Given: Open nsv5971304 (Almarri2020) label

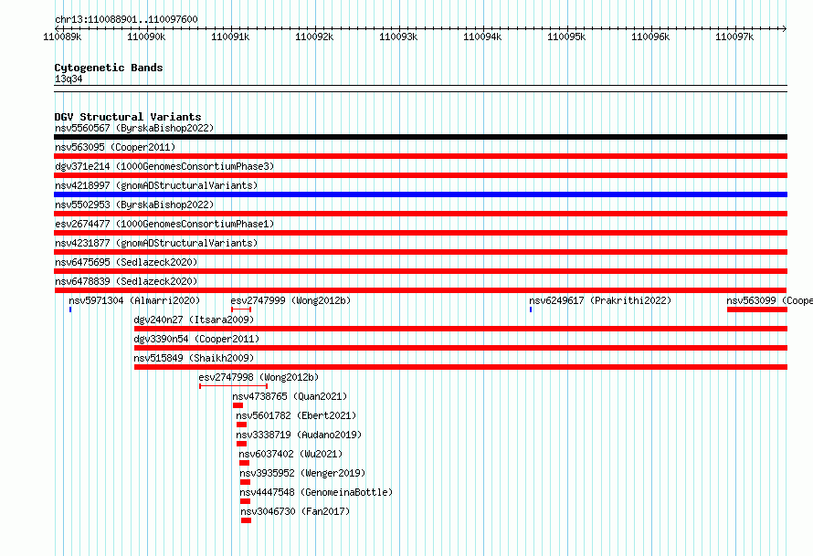Looking at the screenshot, I should pyautogui.click(x=134, y=300).
